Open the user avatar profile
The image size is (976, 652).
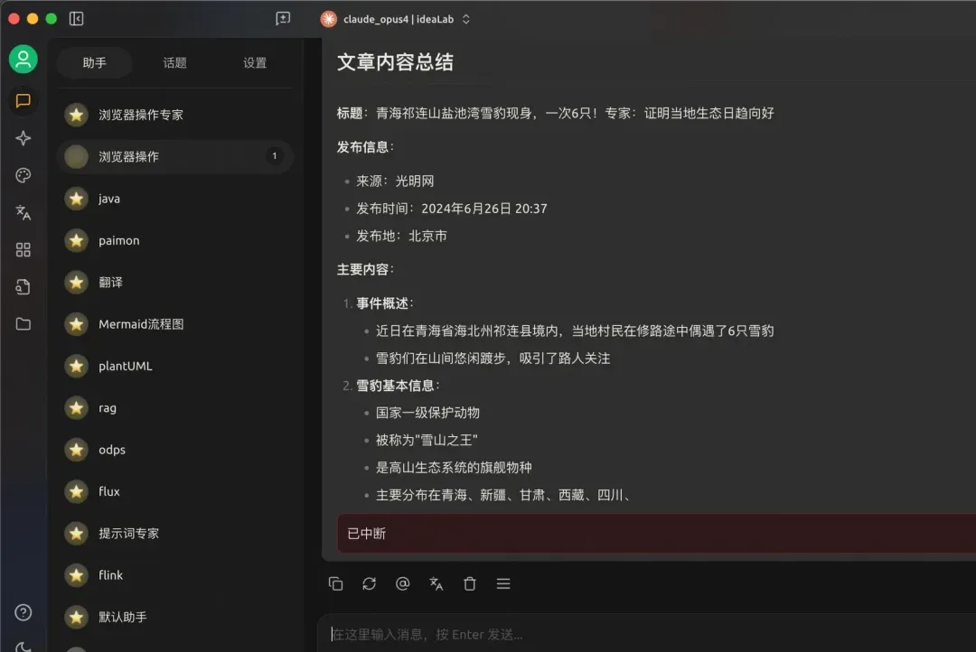point(23,59)
